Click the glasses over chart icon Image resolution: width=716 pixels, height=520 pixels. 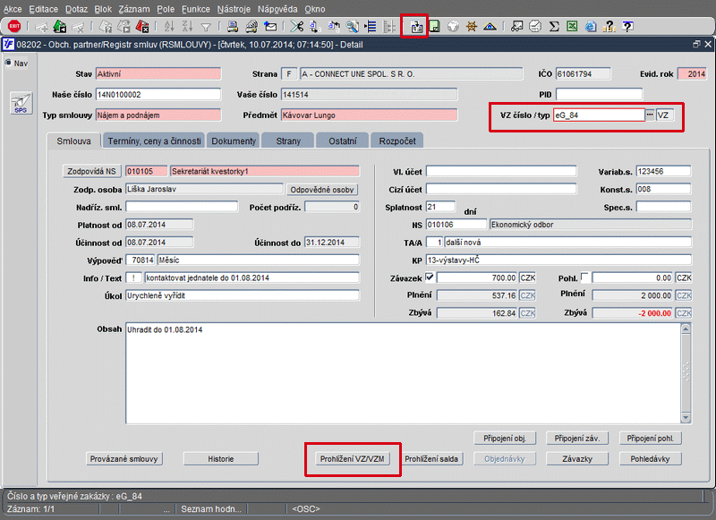point(517,27)
